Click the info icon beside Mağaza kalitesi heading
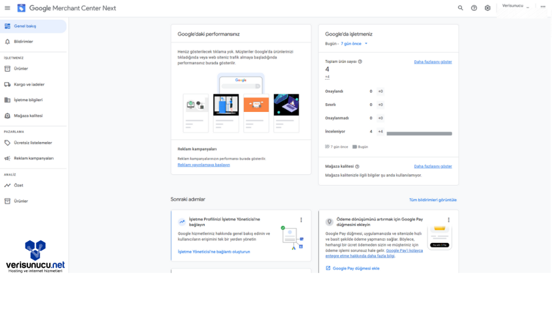This screenshot has height=310, width=552. [x=357, y=167]
